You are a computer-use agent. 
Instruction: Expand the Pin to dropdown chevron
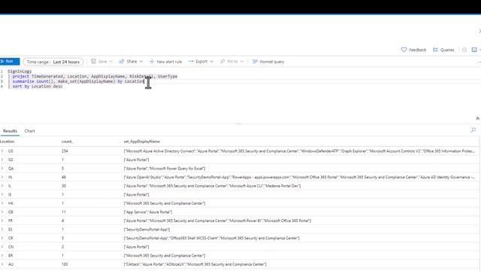[x=242, y=62]
